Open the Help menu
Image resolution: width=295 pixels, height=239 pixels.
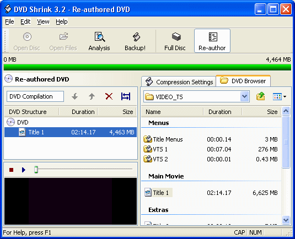tap(62, 21)
